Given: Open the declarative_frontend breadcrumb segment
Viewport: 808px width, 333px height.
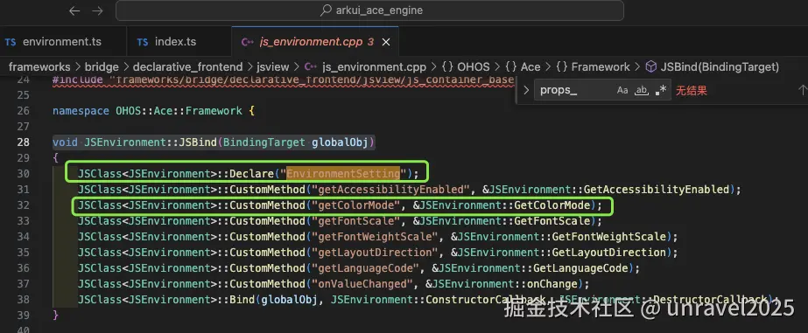Looking at the screenshot, I should point(187,67).
